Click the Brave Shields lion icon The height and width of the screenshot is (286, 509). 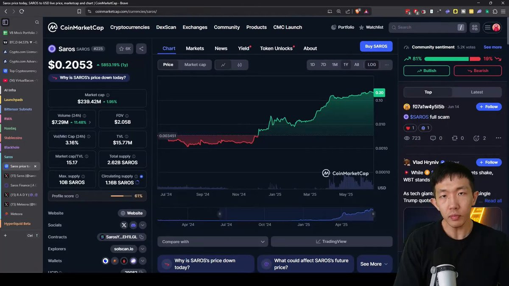point(358,11)
